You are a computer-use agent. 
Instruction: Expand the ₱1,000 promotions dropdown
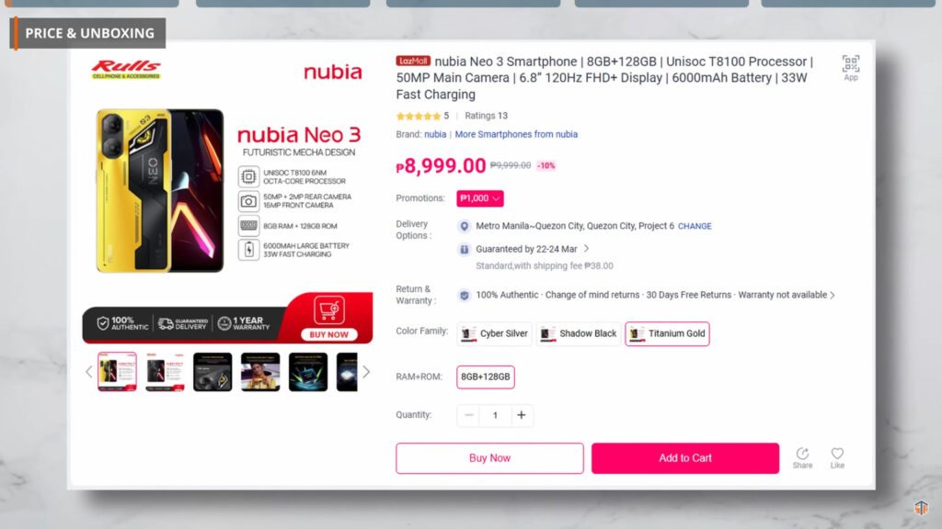pyautogui.click(x=480, y=198)
